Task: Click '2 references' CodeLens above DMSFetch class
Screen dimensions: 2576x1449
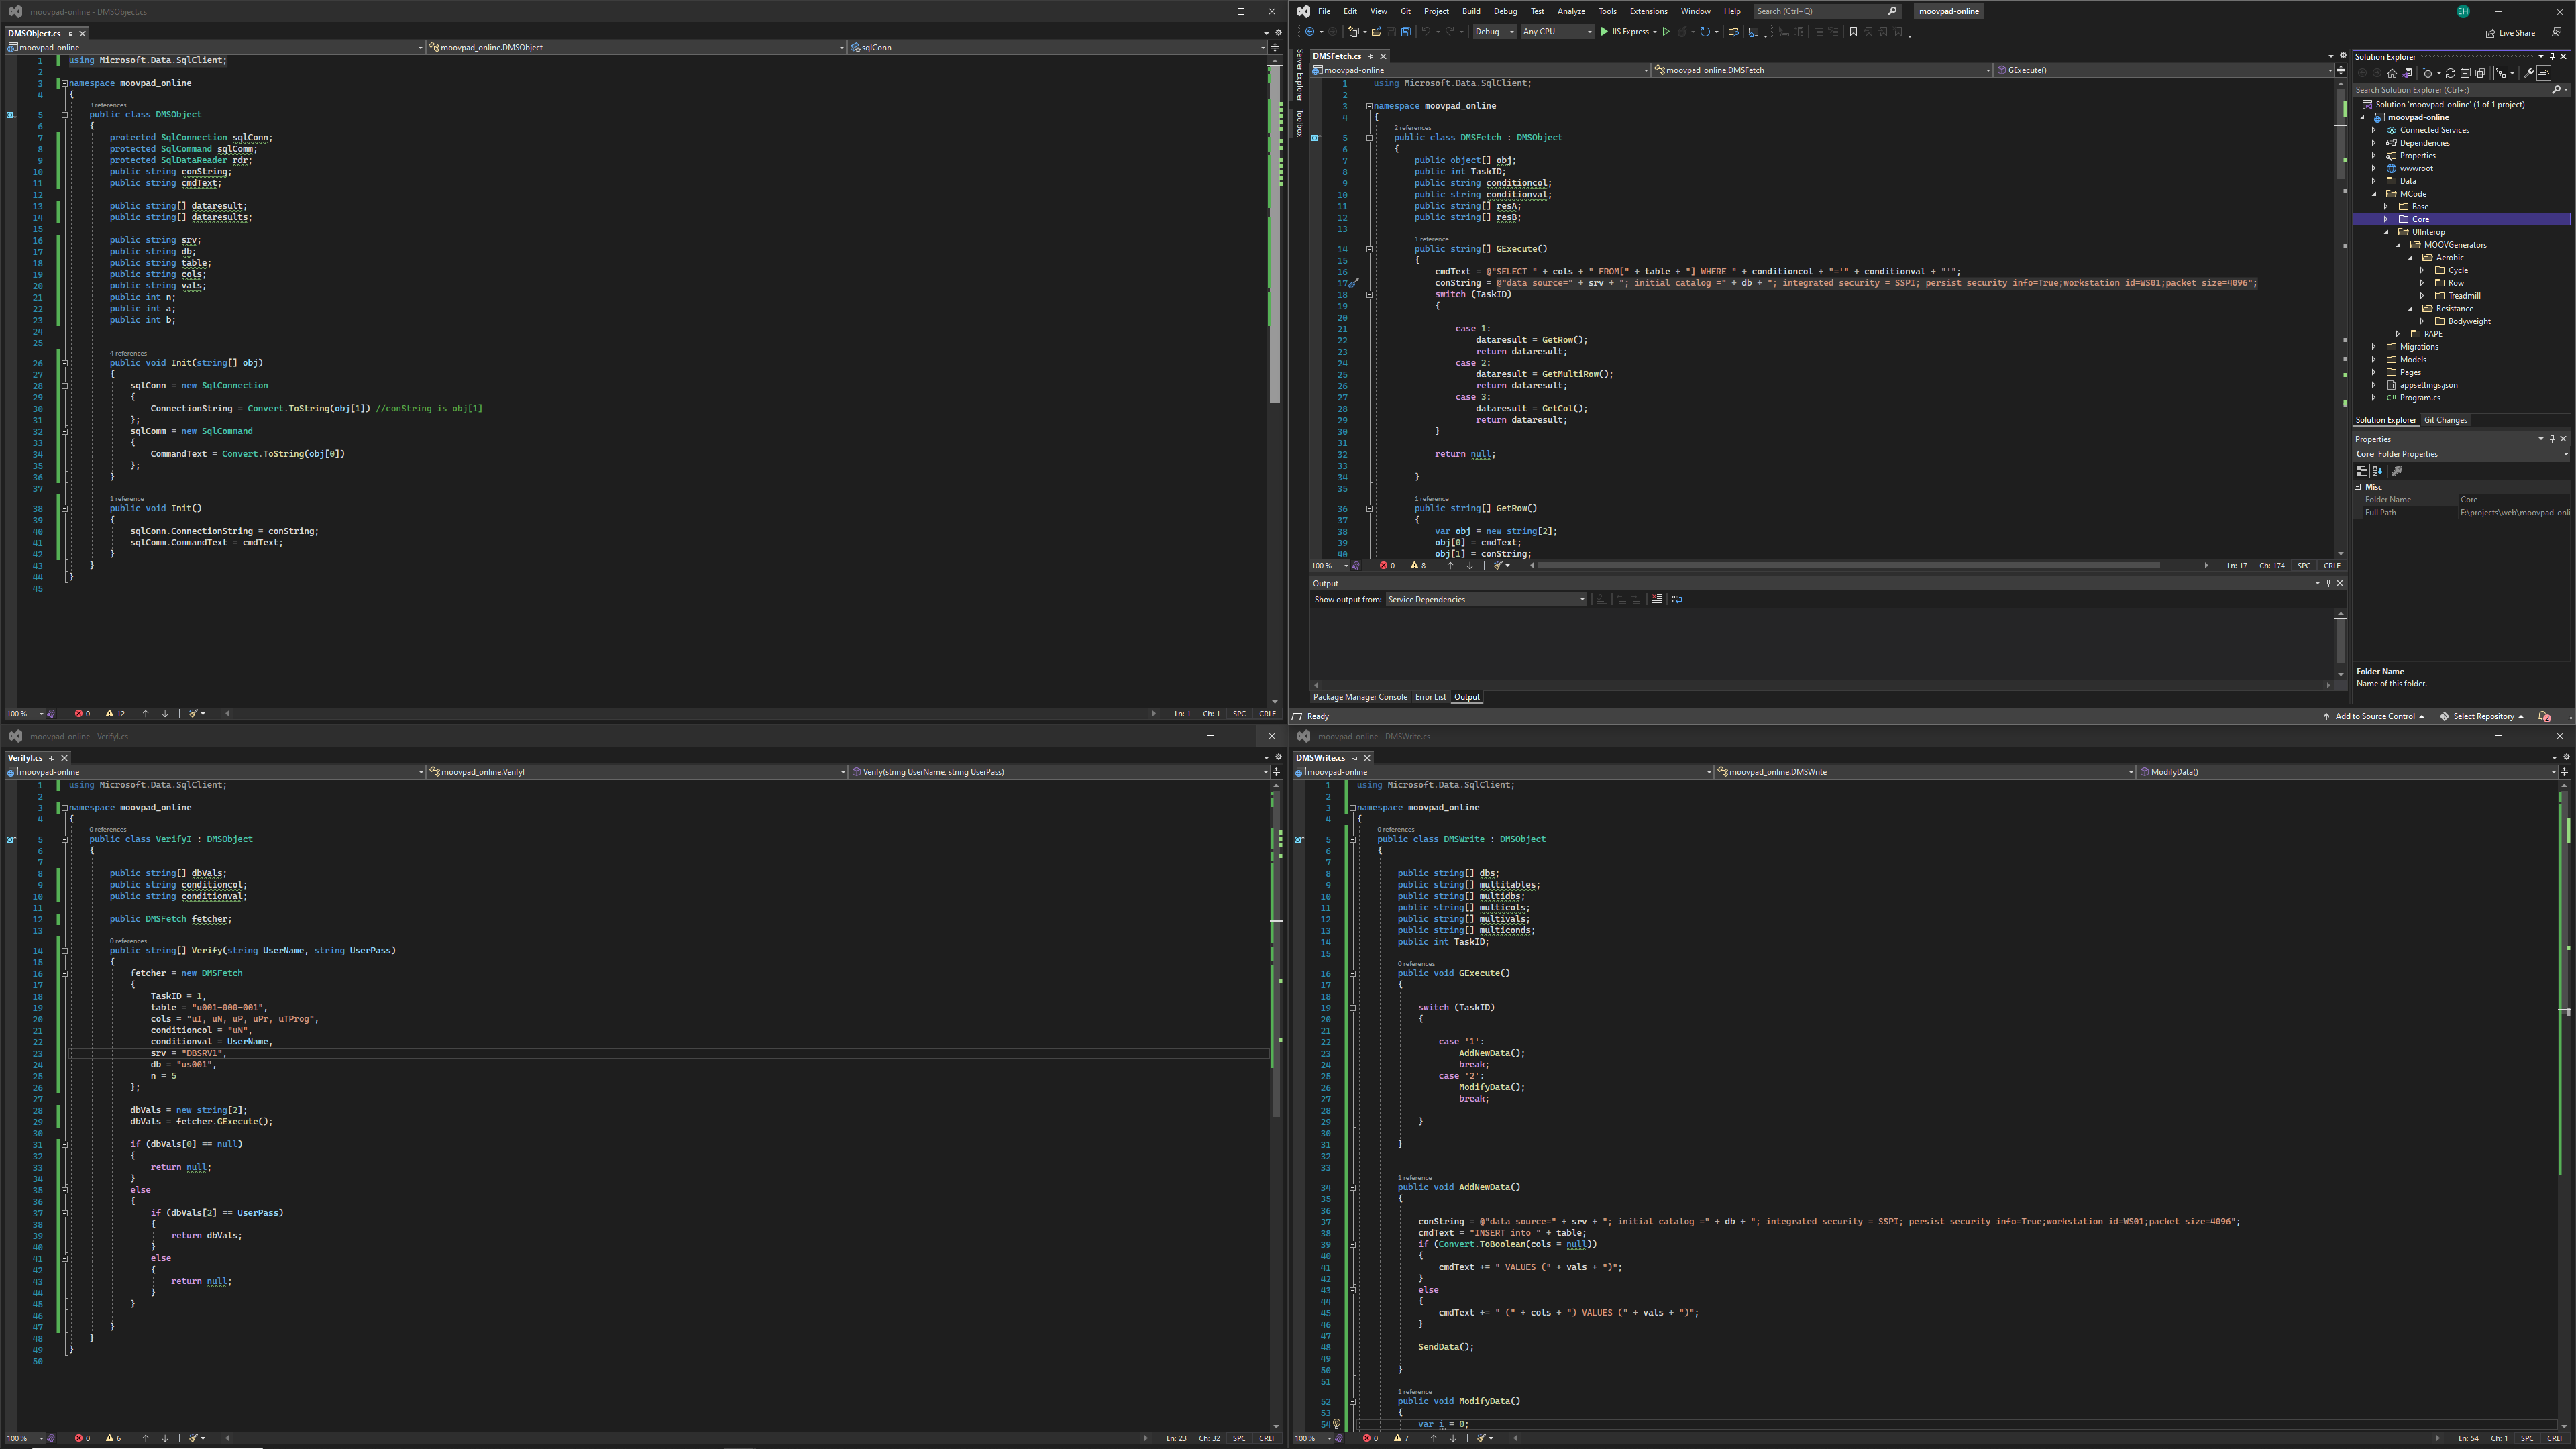Action: (x=1412, y=128)
